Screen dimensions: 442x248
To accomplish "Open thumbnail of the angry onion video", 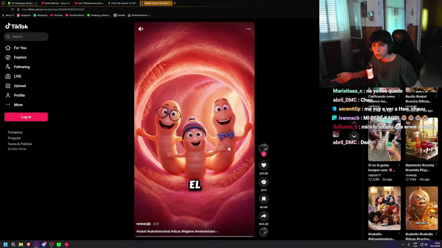I will (422, 208).
